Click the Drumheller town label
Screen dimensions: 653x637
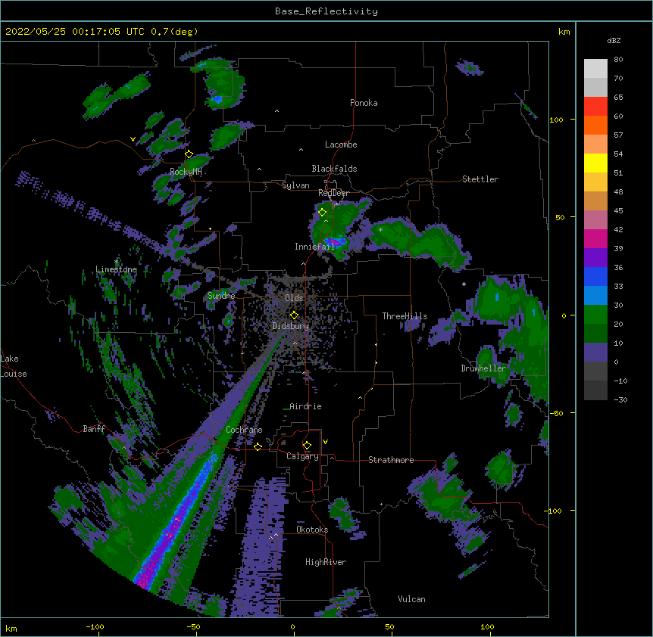pos(483,368)
